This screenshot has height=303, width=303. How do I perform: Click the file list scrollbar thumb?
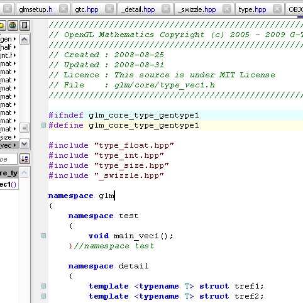(x=25, y=128)
